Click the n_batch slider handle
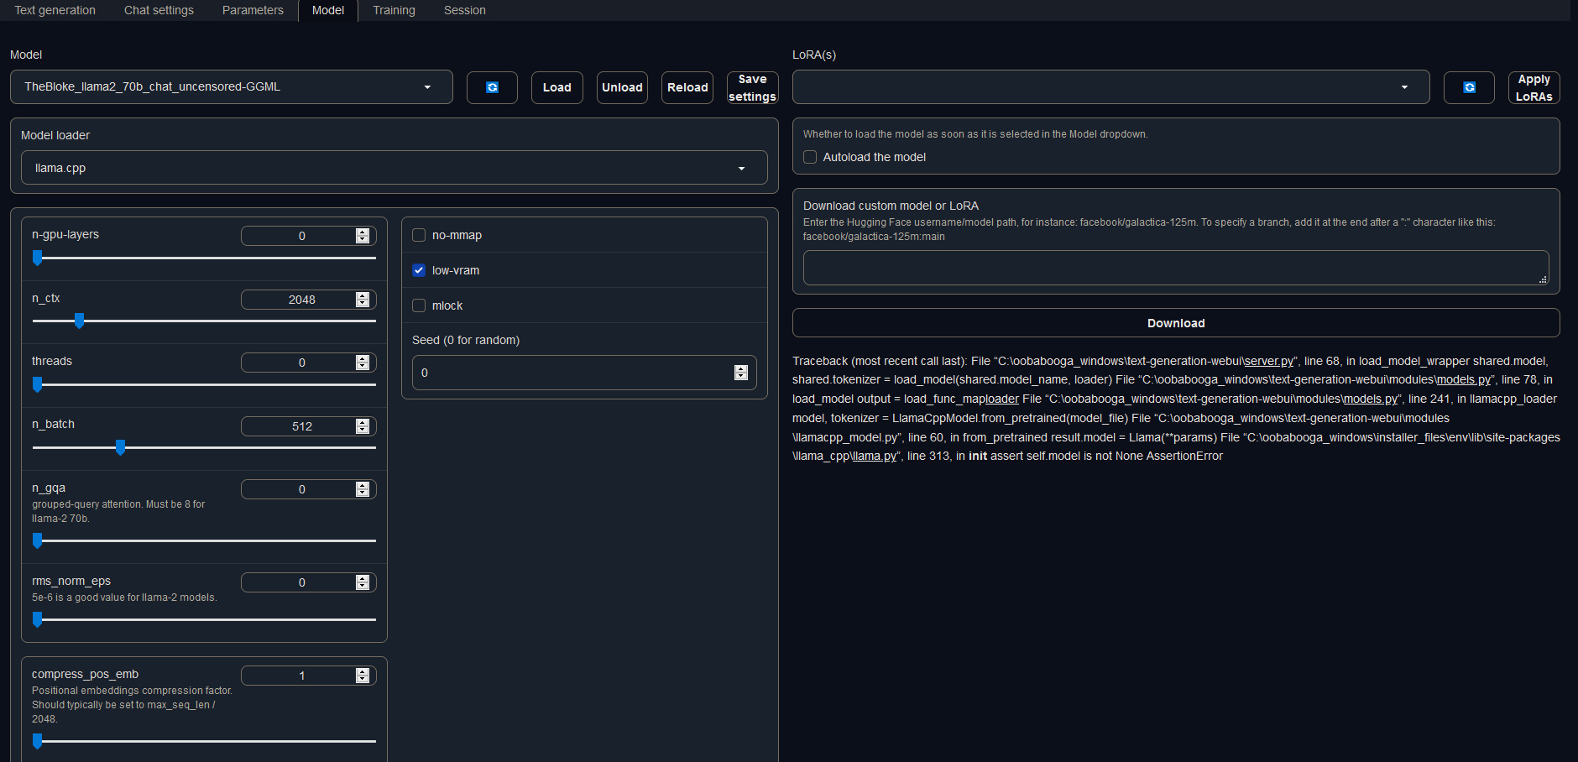The image size is (1578, 762). 120,447
